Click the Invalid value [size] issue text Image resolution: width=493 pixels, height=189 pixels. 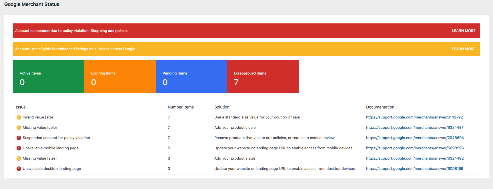pos(39,117)
